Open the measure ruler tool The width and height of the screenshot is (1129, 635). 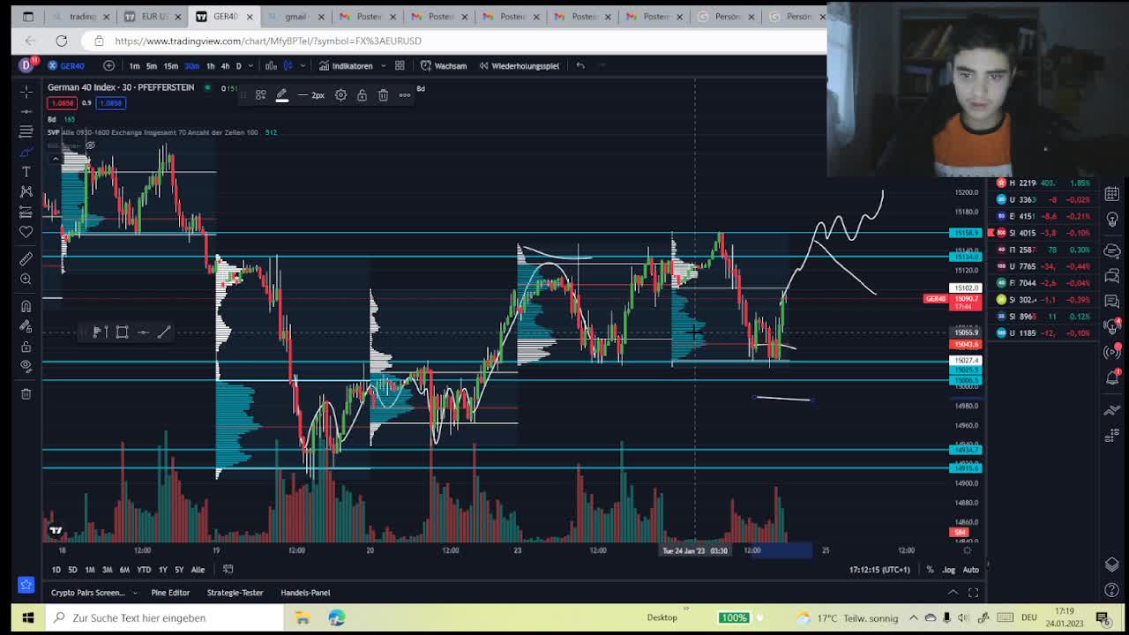[26, 258]
